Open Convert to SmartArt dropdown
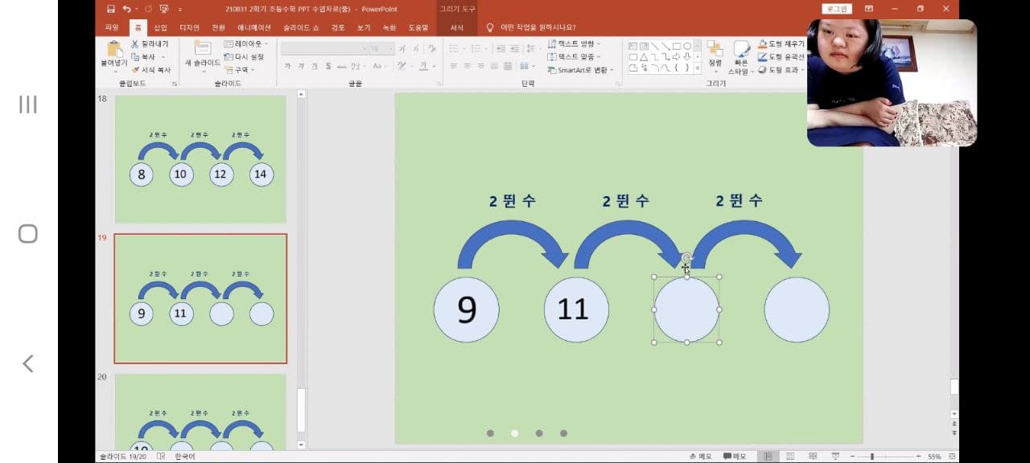This screenshot has height=463, width=1030. pyautogui.click(x=580, y=70)
